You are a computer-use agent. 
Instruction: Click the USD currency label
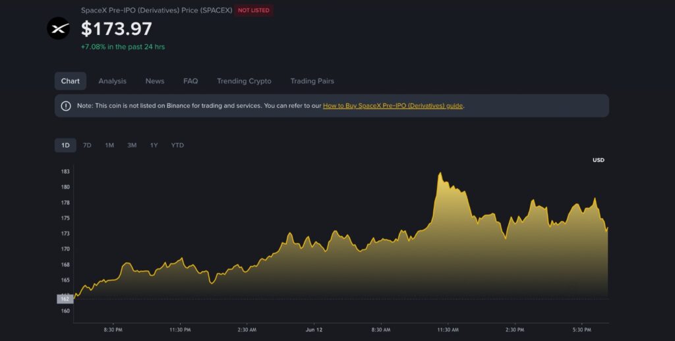point(599,160)
